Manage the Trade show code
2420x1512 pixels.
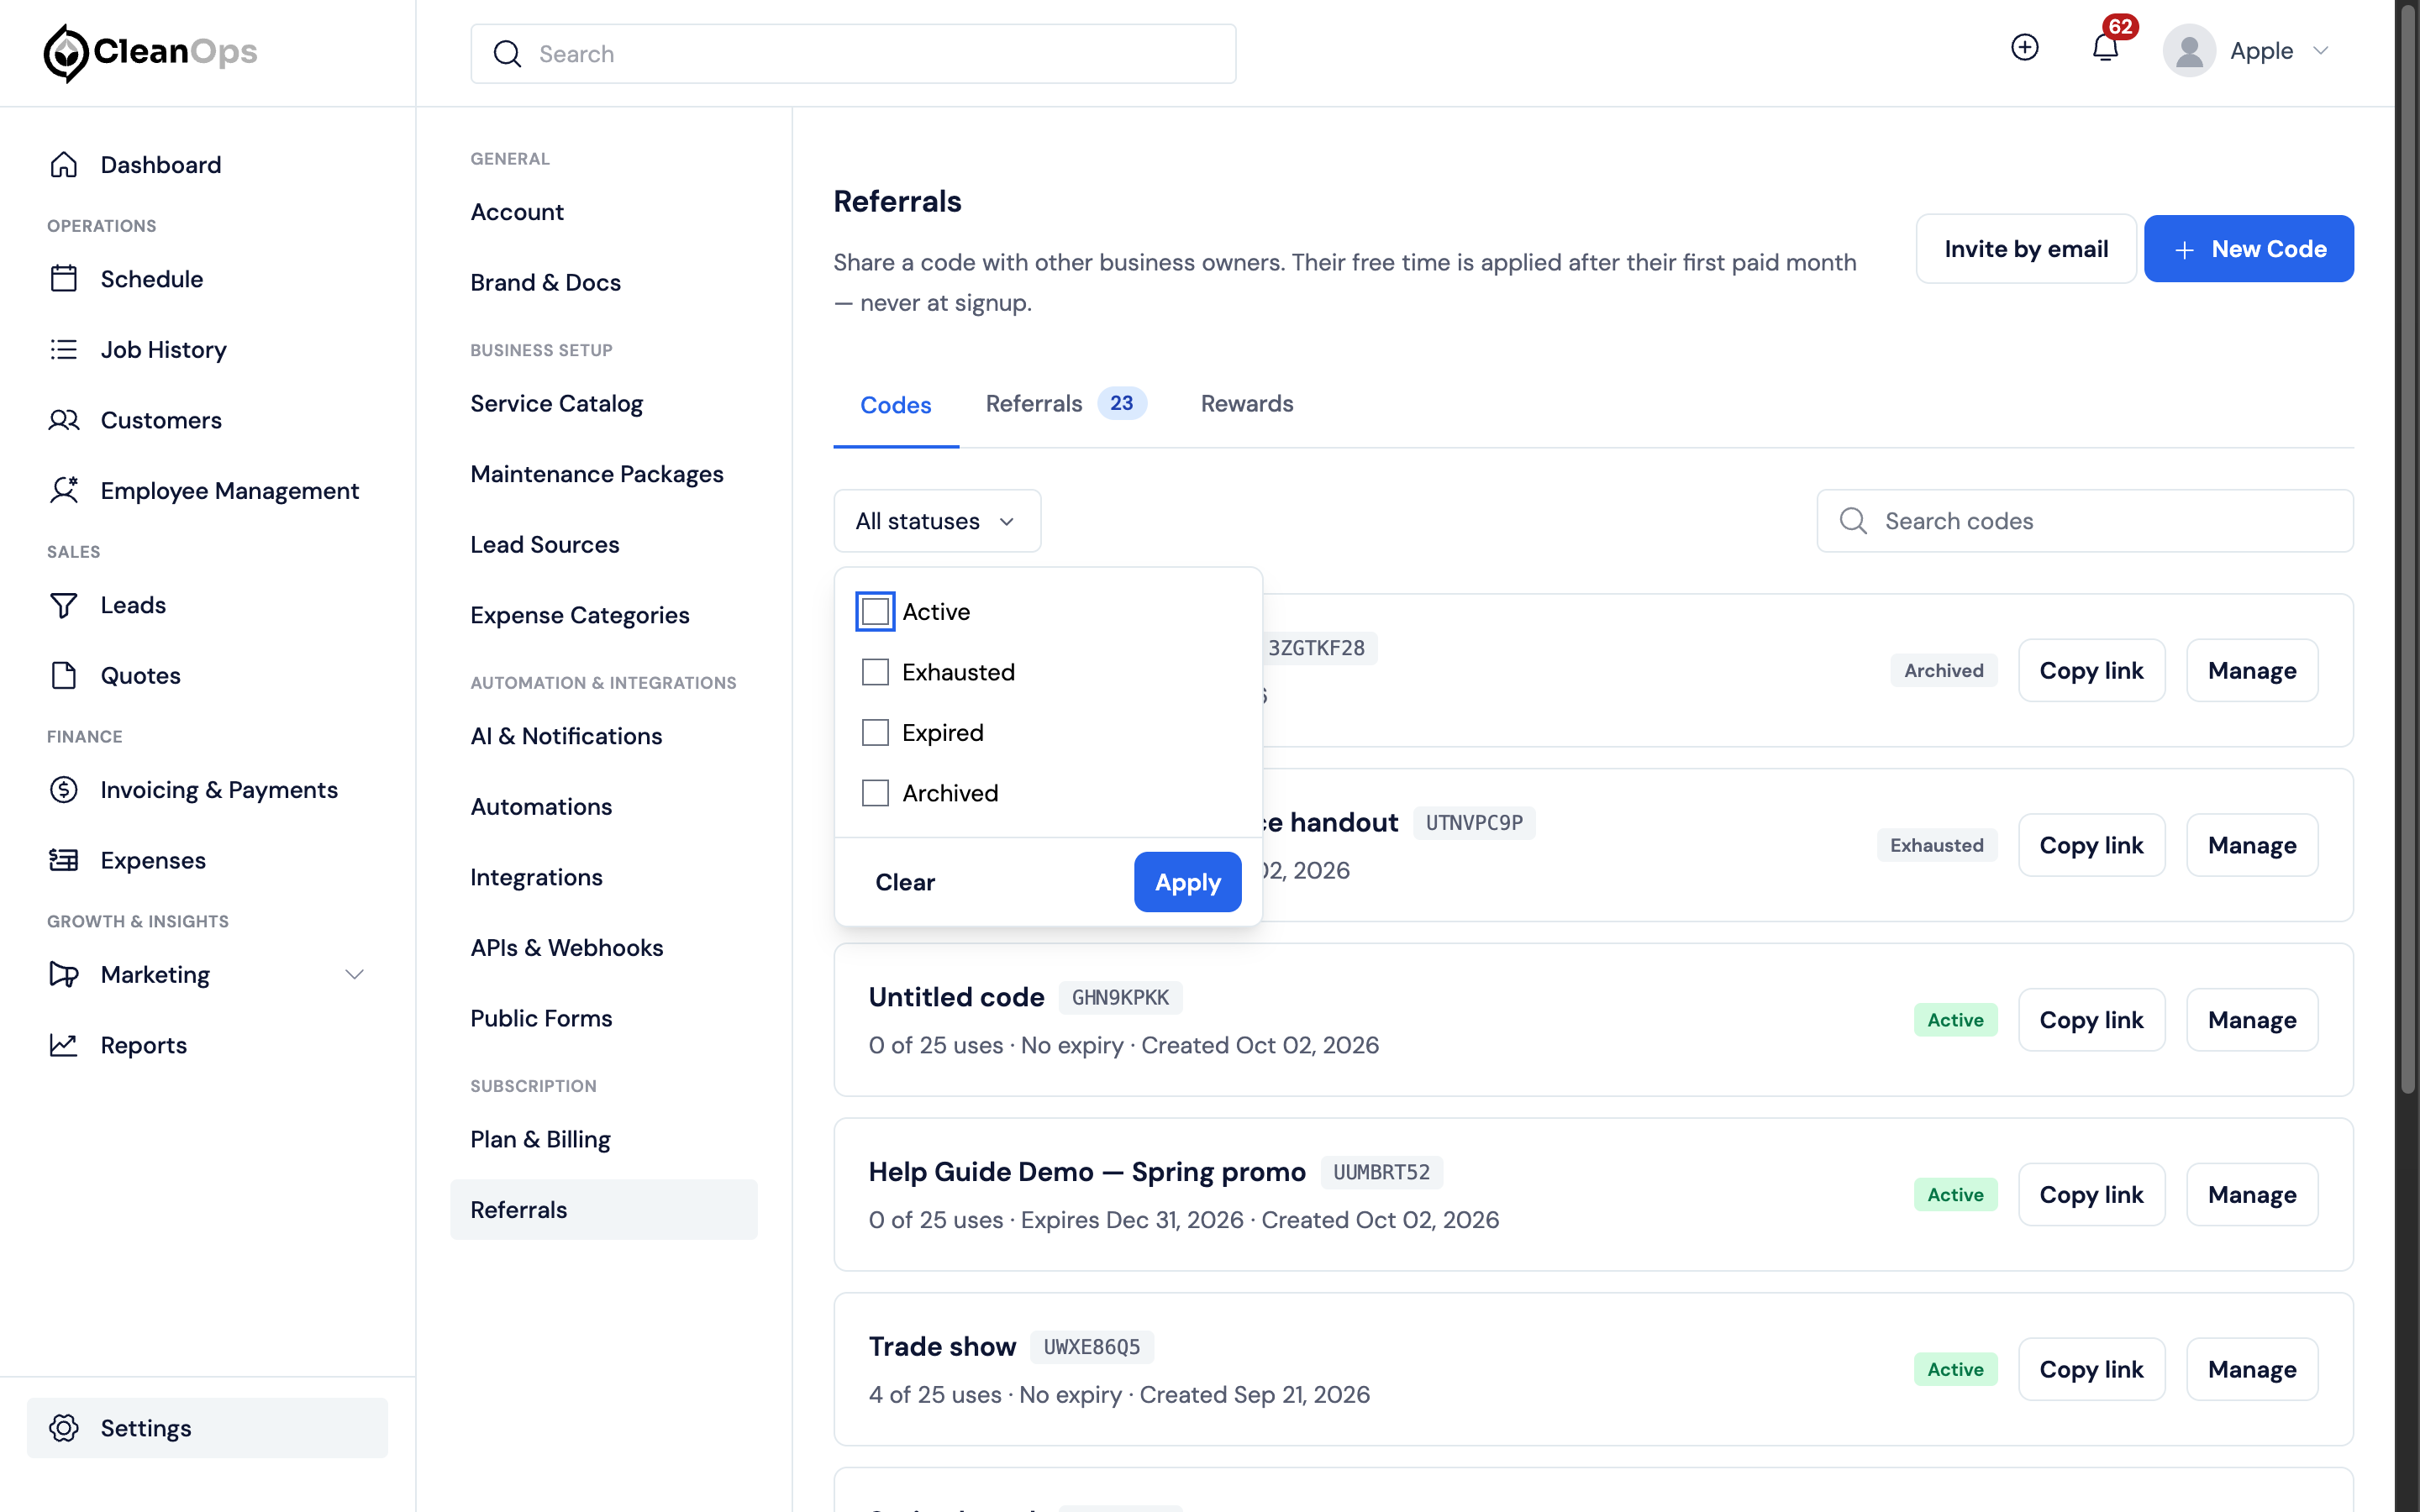coord(2252,1369)
